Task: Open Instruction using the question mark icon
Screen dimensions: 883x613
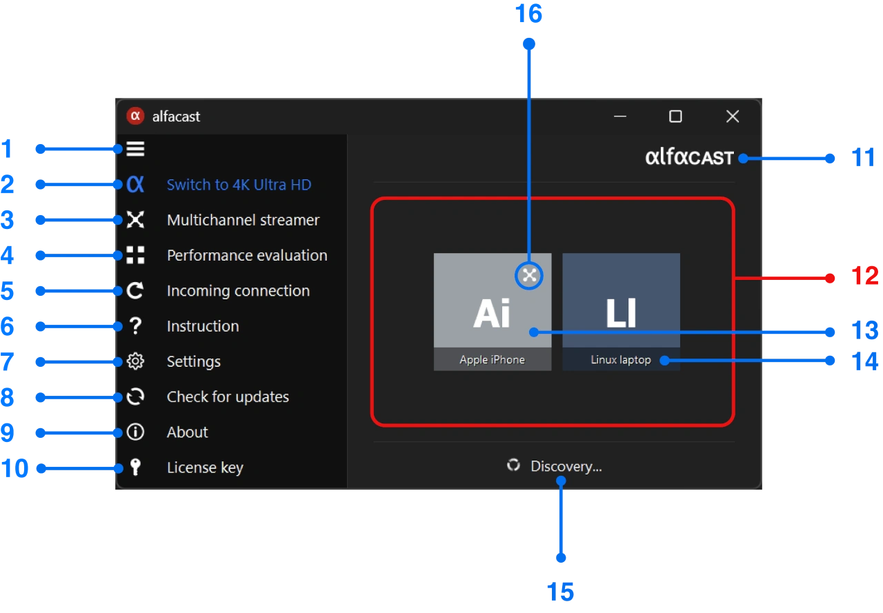Action: [135, 325]
